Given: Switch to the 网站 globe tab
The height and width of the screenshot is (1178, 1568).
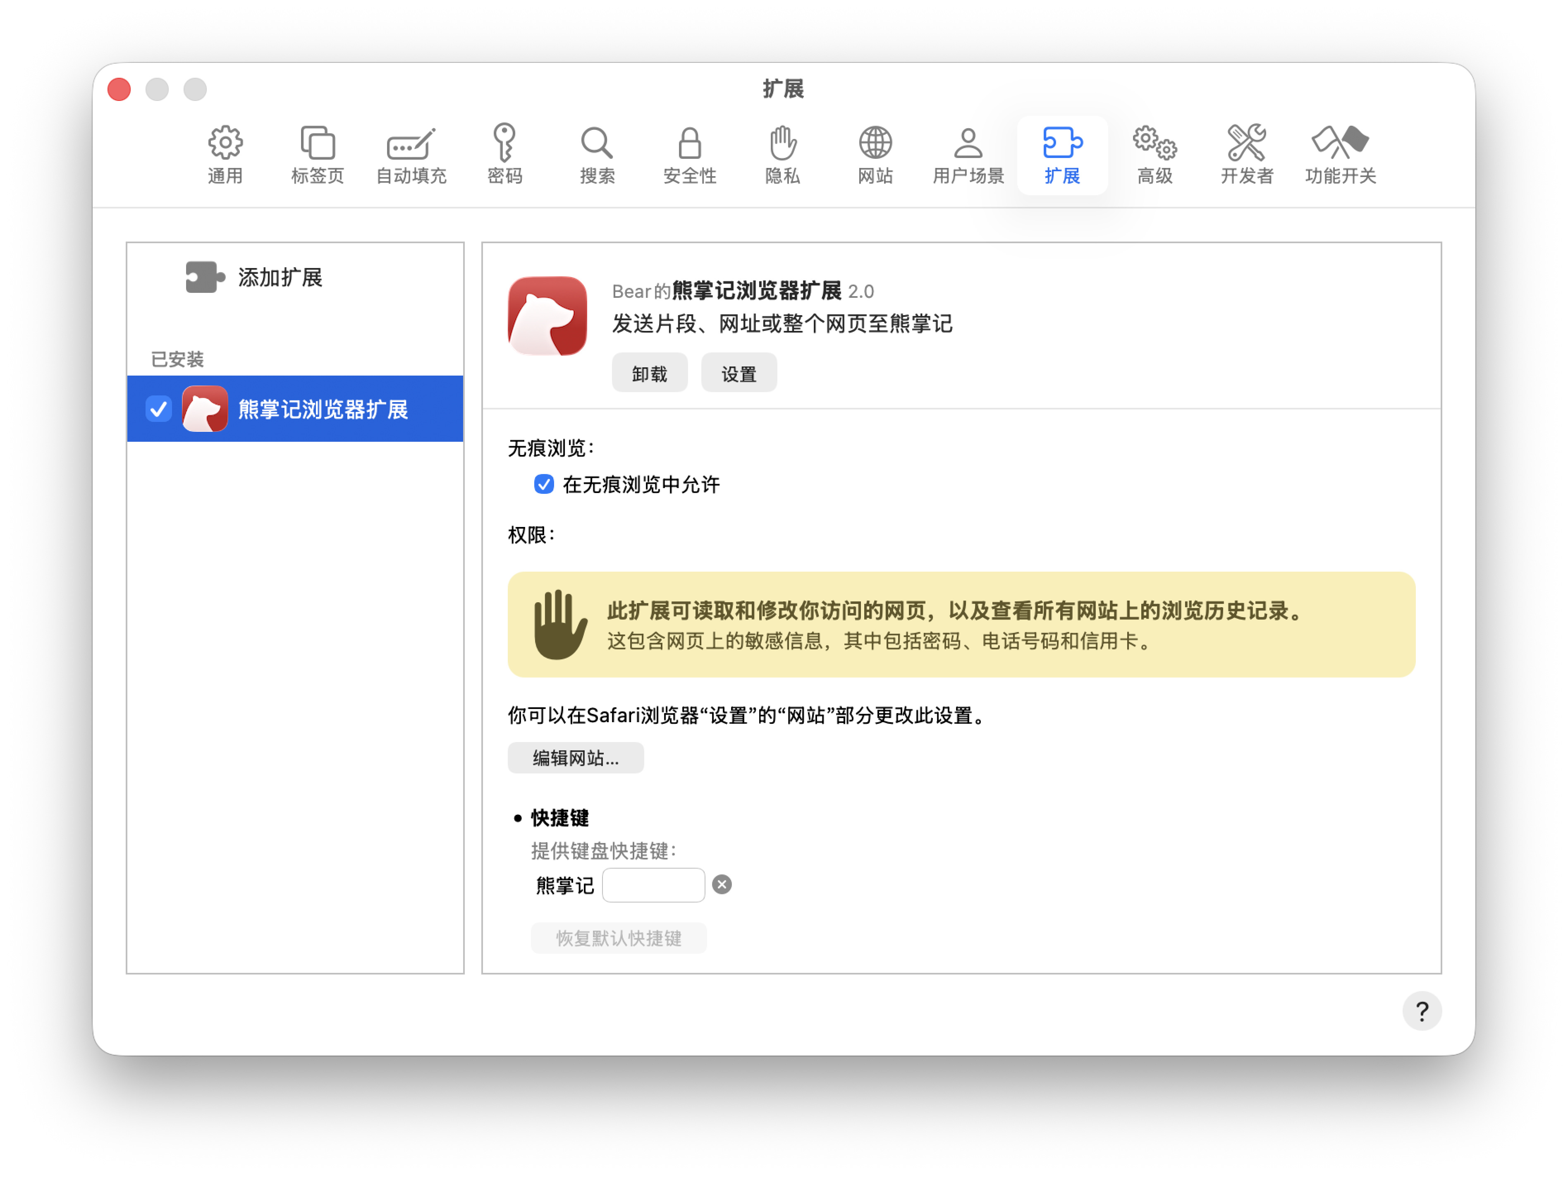Looking at the screenshot, I should (x=875, y=155).
